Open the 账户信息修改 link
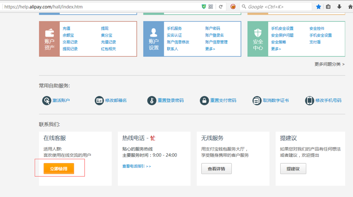353x197 pixels. [x=178, y=42]
